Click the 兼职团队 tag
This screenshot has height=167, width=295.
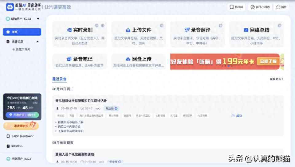pyautogui.click(x=187, y=116)
